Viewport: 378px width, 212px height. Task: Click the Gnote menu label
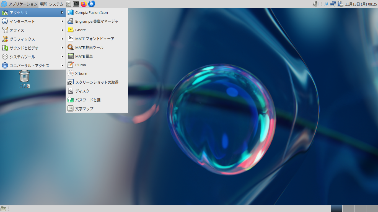coord(81,30)
